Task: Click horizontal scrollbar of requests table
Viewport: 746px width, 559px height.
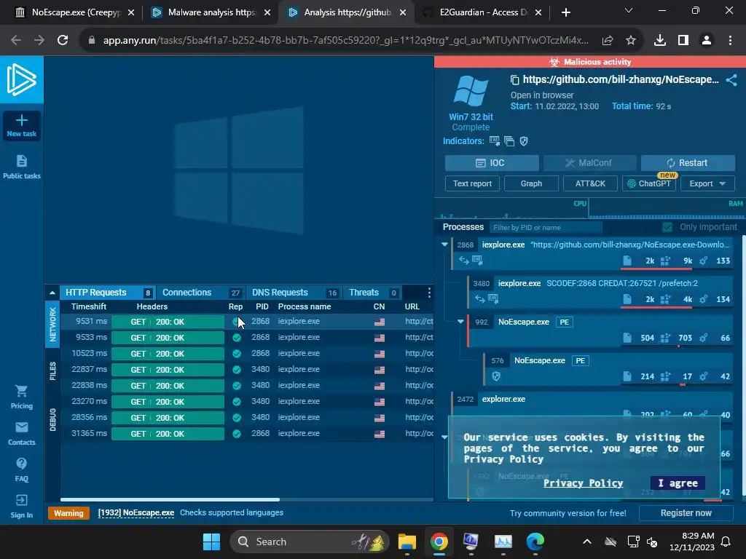Action: click(x=170, y=499)
